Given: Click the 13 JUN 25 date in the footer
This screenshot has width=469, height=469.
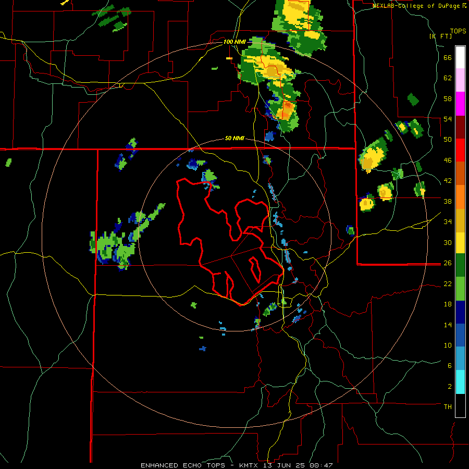Looking at the screenshot, I should (283, 465).
